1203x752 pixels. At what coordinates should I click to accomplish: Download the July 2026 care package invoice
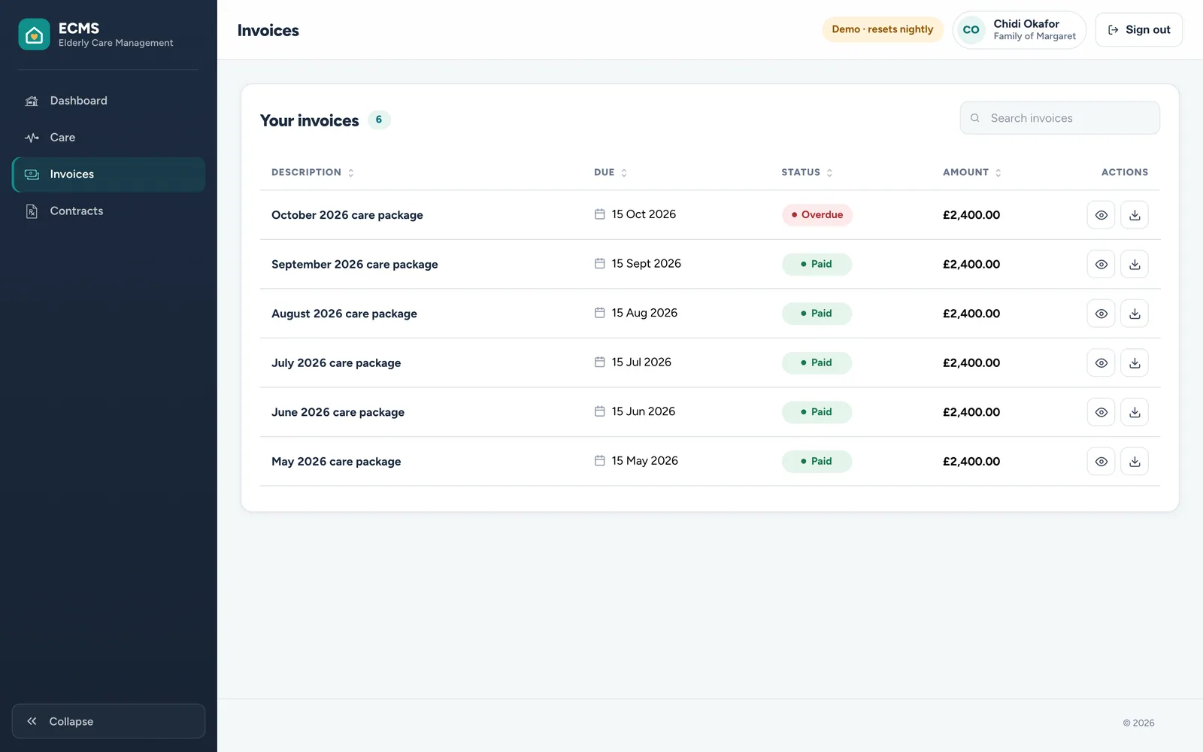1135,362
